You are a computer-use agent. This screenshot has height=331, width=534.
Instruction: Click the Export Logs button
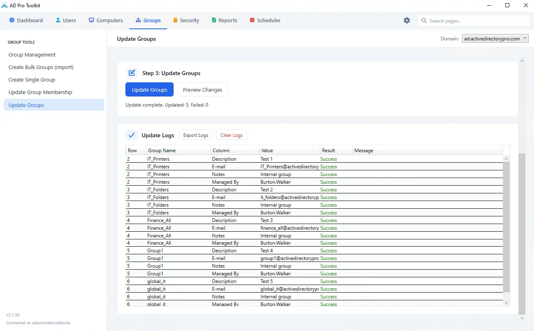[x=196, y=135]
